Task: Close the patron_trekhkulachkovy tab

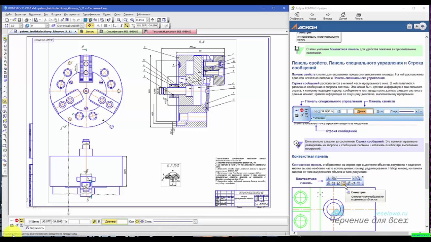Action: 75,32
